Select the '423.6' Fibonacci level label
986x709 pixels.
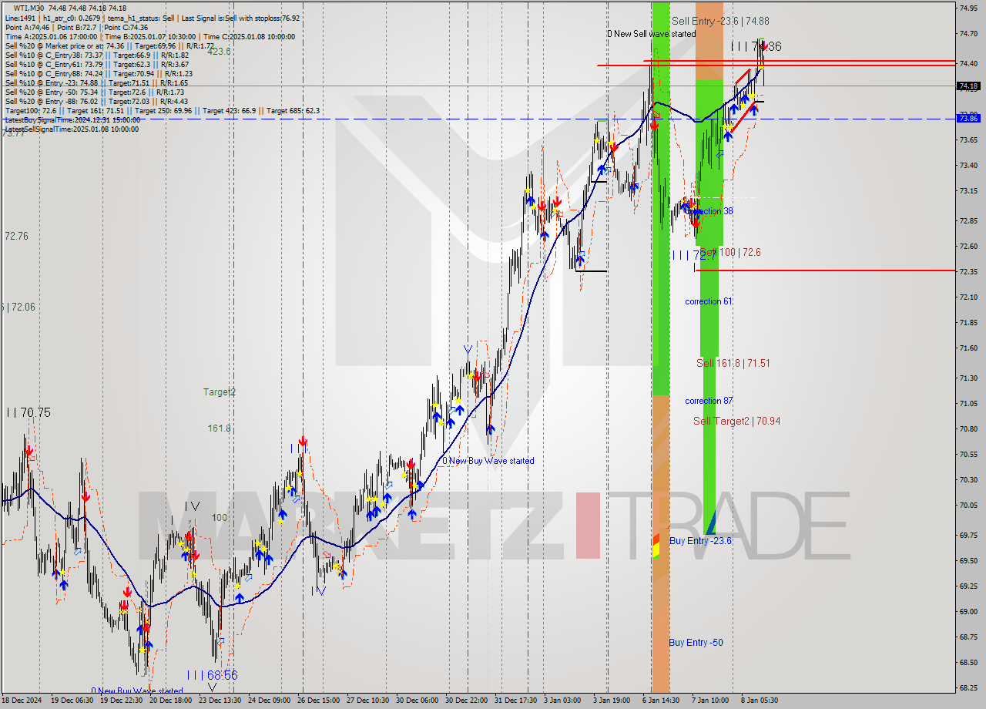pyautogui.click(x=220, y=52)
